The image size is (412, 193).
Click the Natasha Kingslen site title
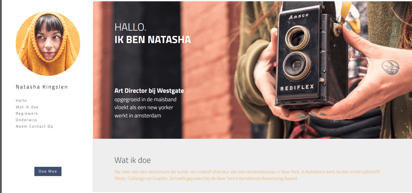[42, 87]
